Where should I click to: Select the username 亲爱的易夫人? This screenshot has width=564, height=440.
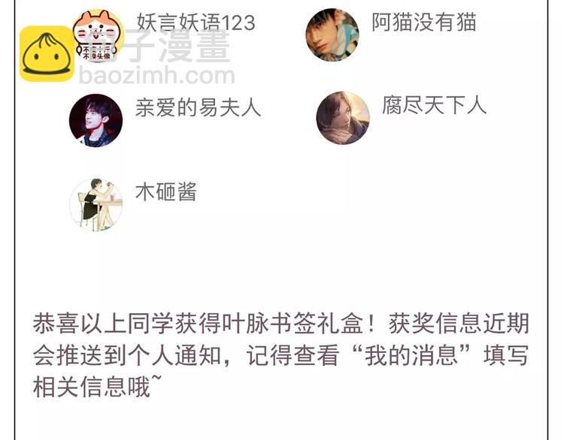(x=199, y=108)
